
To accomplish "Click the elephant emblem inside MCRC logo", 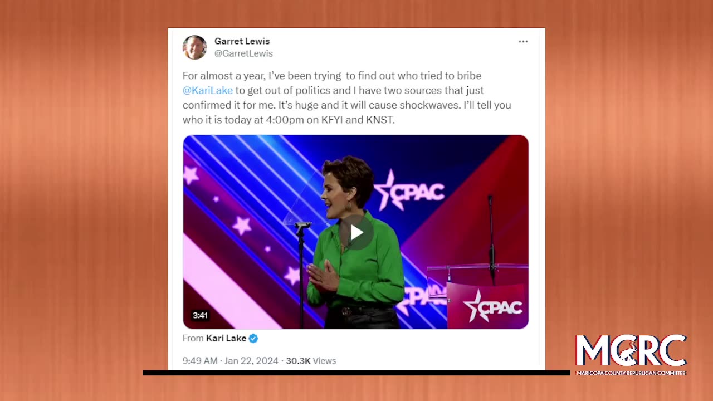I will pos(630,351).
